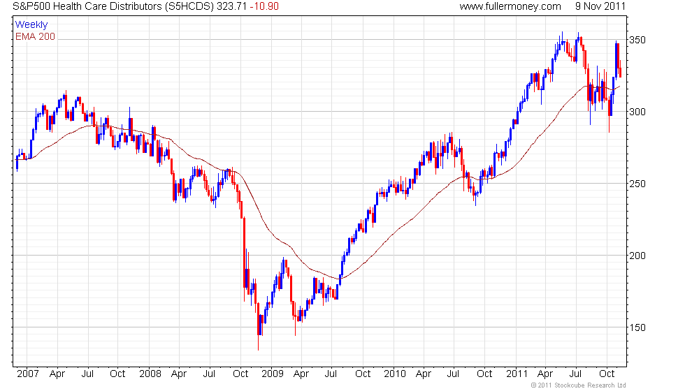Click the 'Apr' label after 2007
This screenshot has height=391, width=685.
(57, 374)
